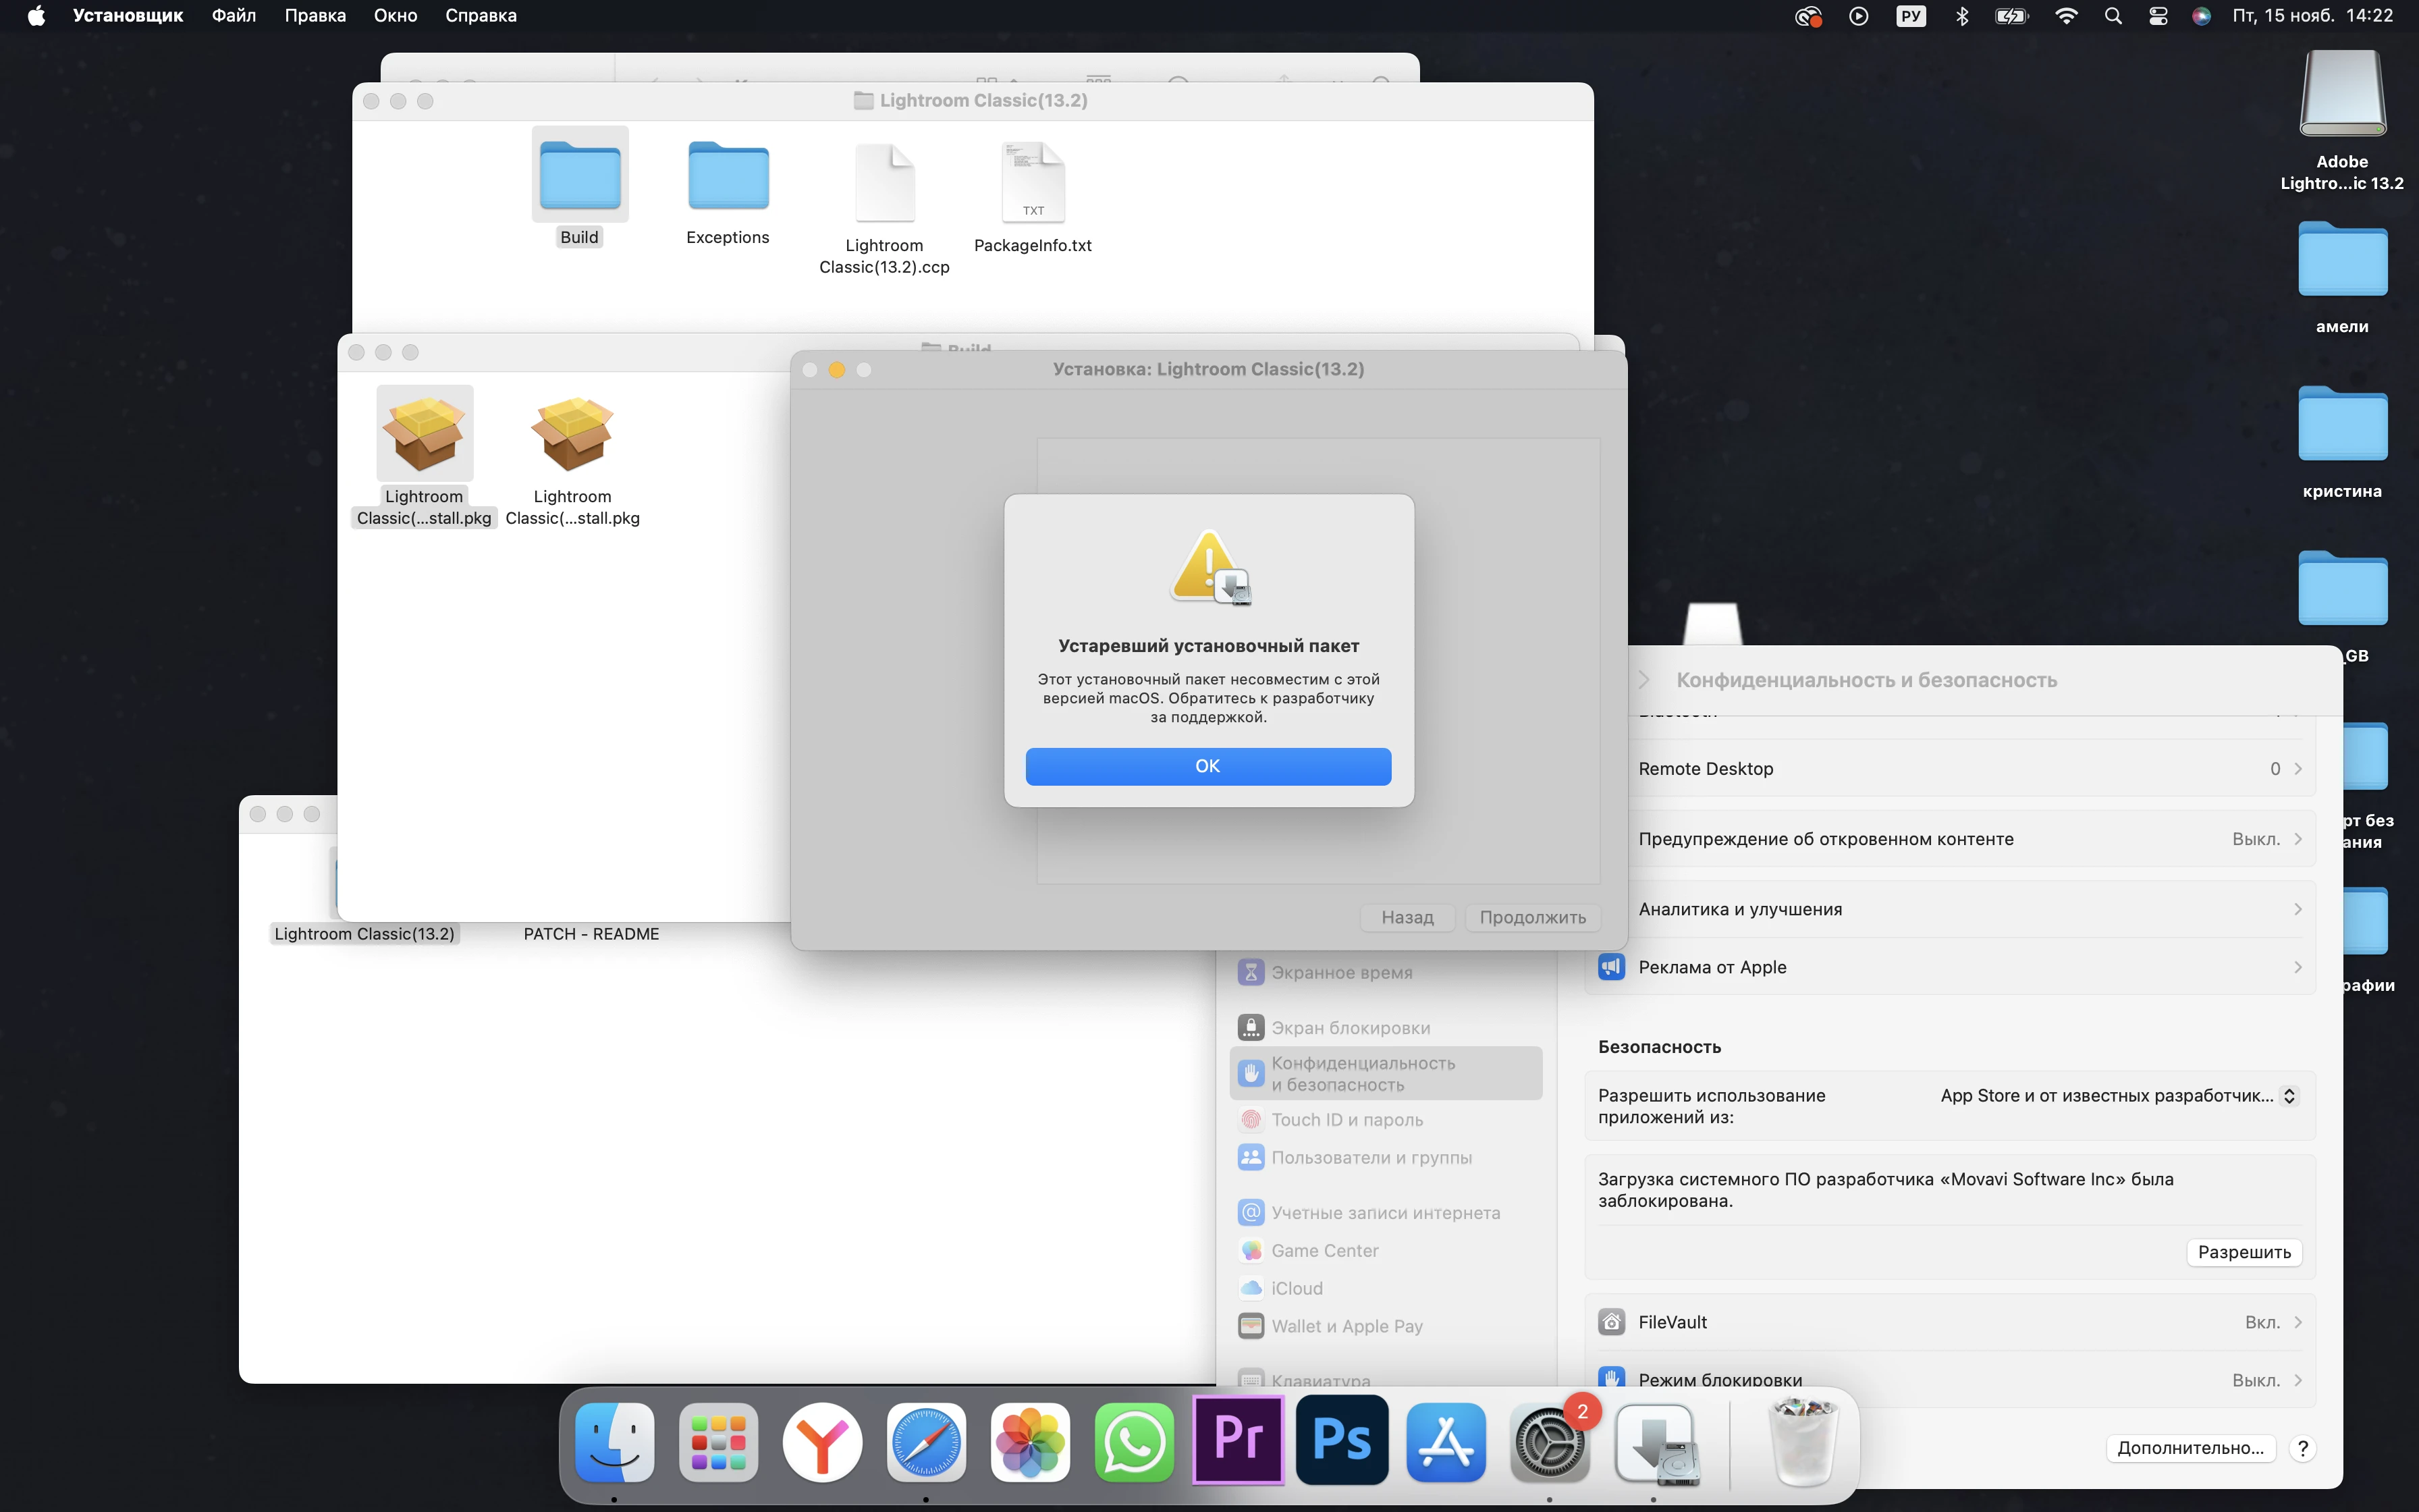Open WhatsApp from the Dock
The image size is (2419, 1512).
[1135, 1442]
